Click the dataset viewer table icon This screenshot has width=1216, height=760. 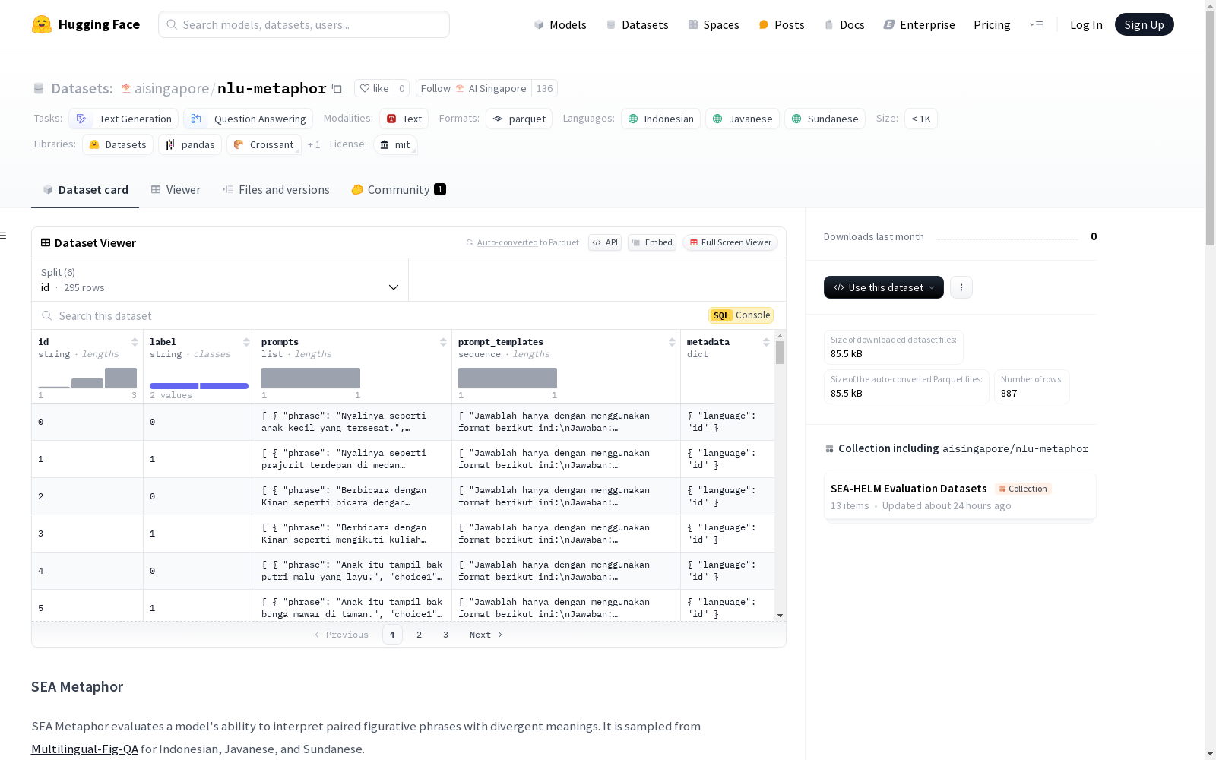click(46, 242)
